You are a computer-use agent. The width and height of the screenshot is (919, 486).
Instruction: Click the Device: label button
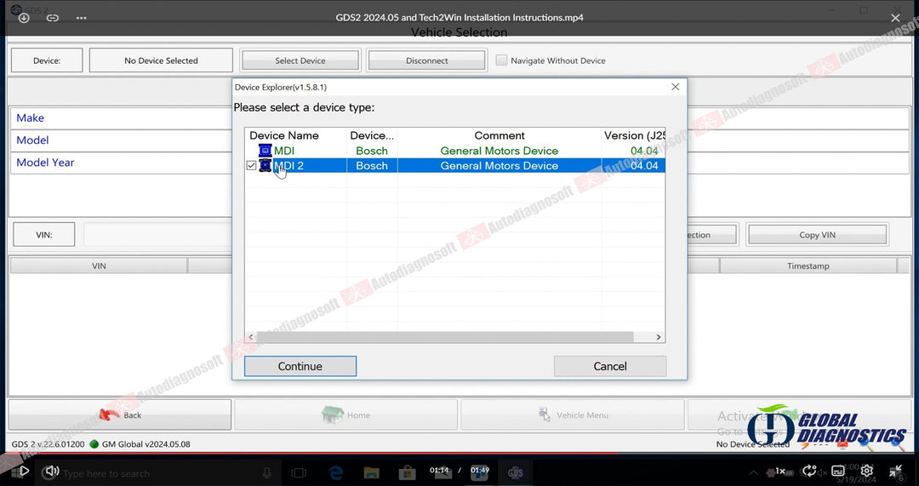click(x=47, y=60)
